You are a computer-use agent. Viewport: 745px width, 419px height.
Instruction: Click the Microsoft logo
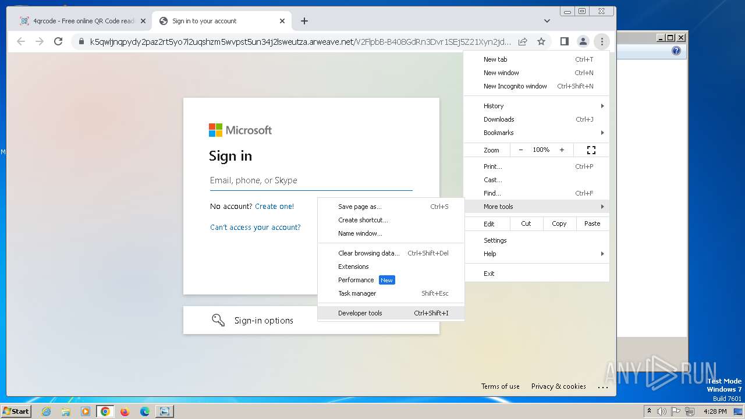pos(240,130)
